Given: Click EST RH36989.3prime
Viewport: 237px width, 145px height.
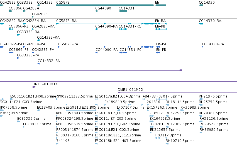Looking at the screenshot, I should (x=195, y=107).
